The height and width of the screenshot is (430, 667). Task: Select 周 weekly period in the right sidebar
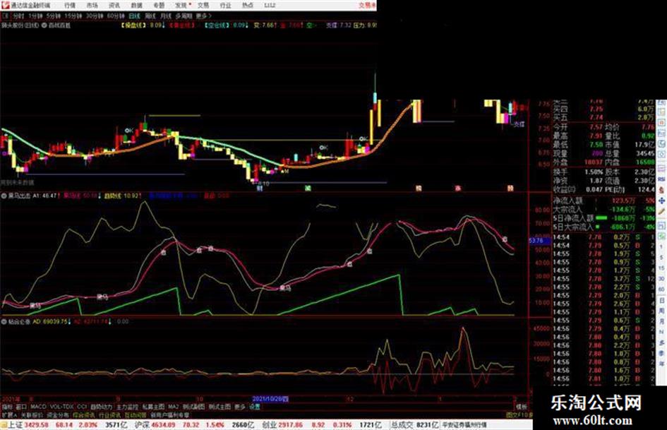coord(661,311)
